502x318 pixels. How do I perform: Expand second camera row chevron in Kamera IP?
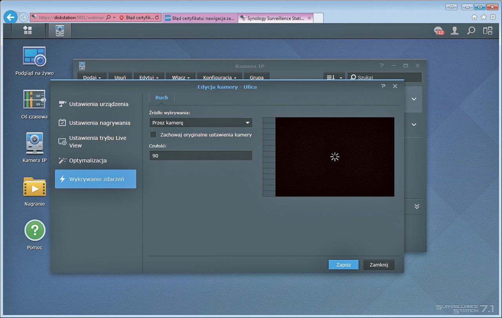(x=414, y=125)
